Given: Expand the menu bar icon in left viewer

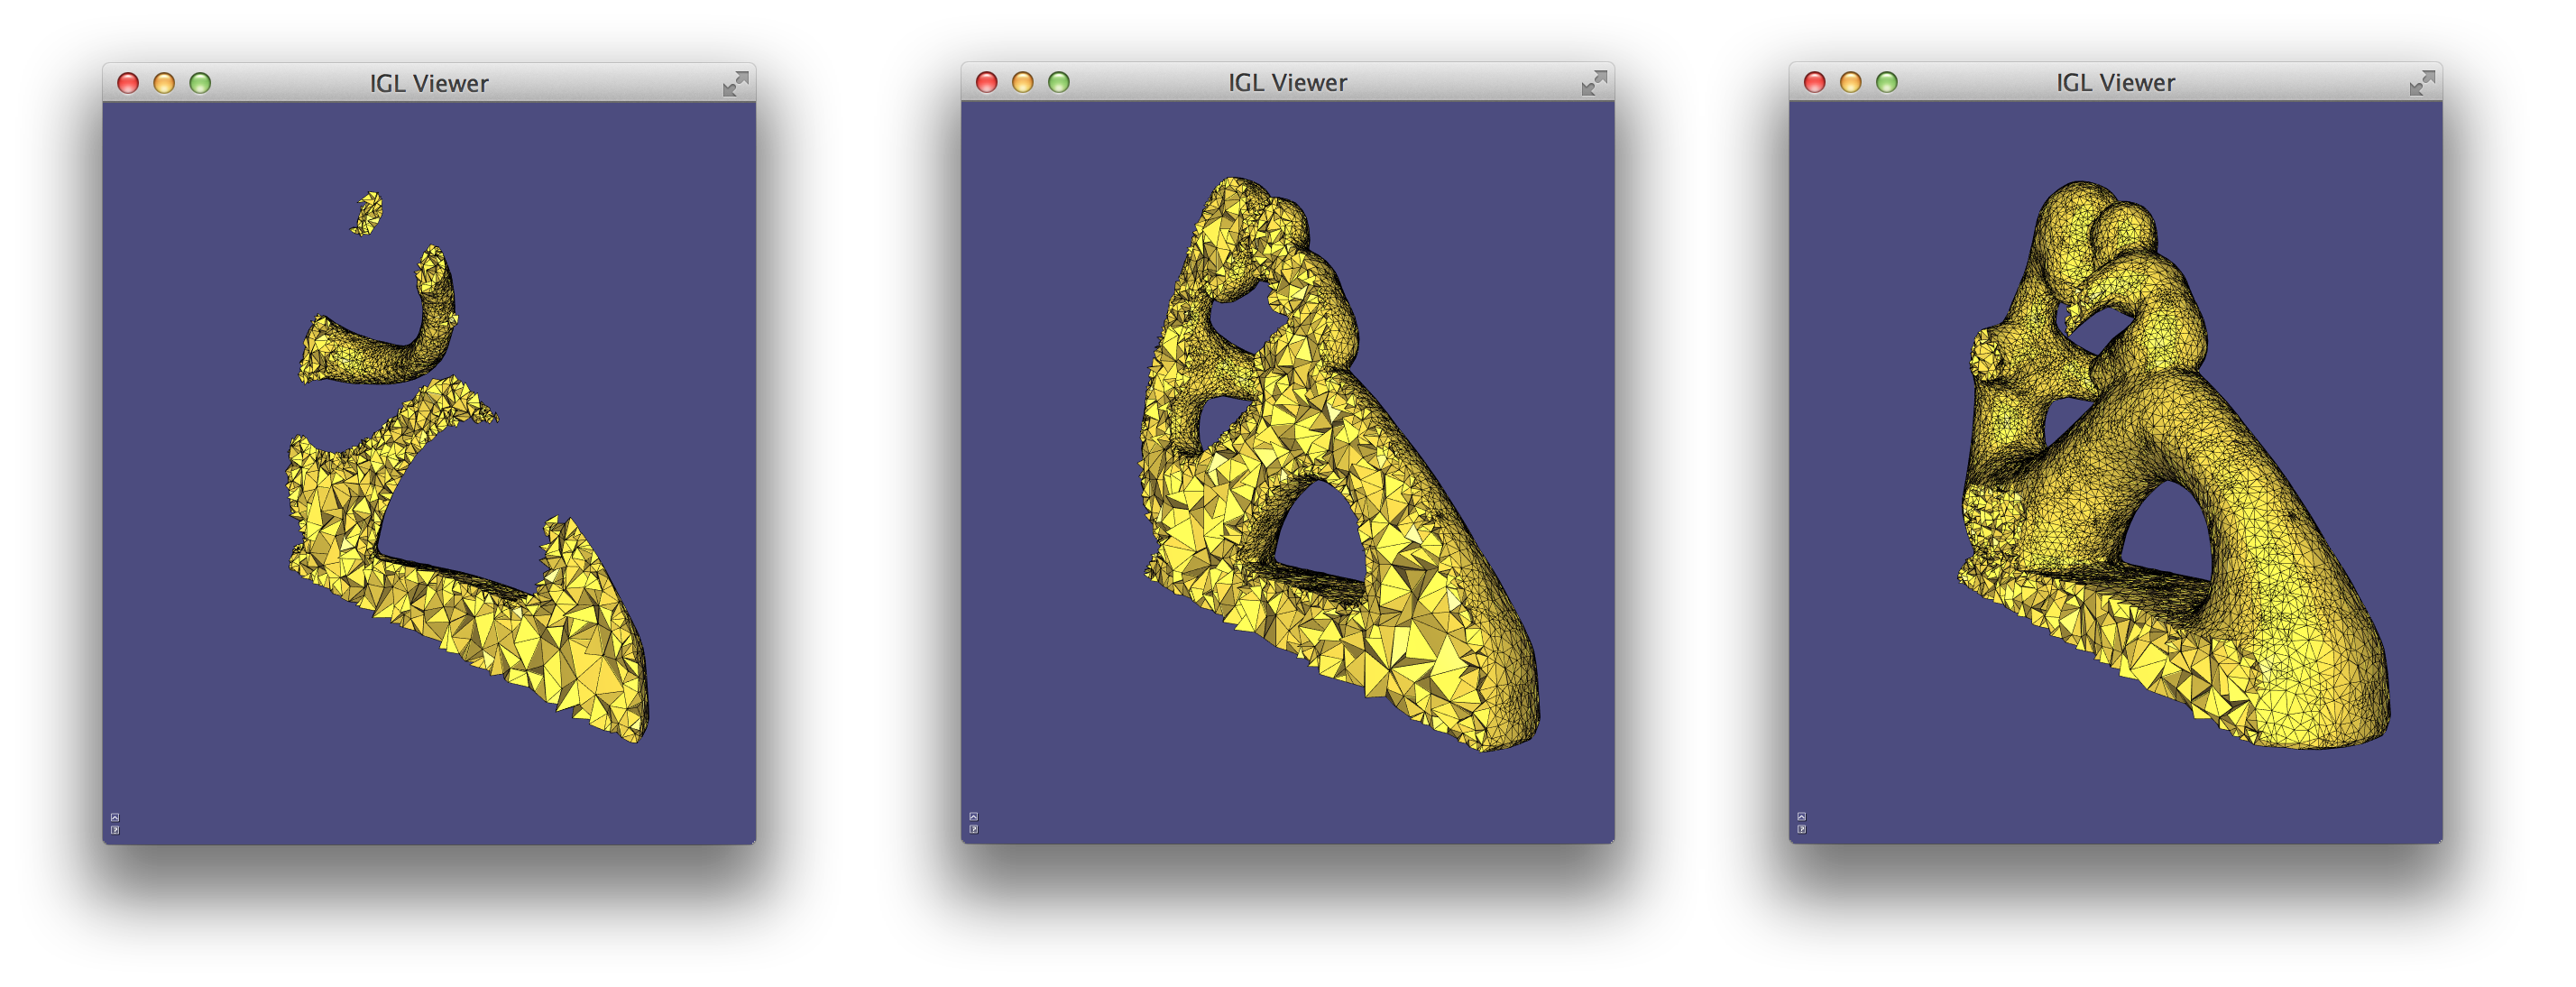Looking at the screenshot, I should [x=115, y=817].
